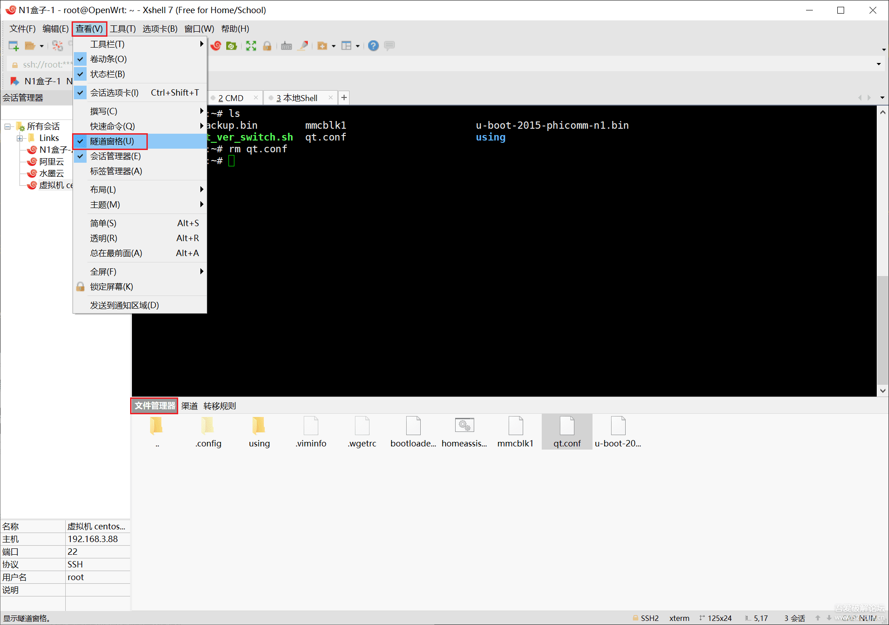Click the speech bubble toolbar icon
889x625 pixels.
point(389,46)
